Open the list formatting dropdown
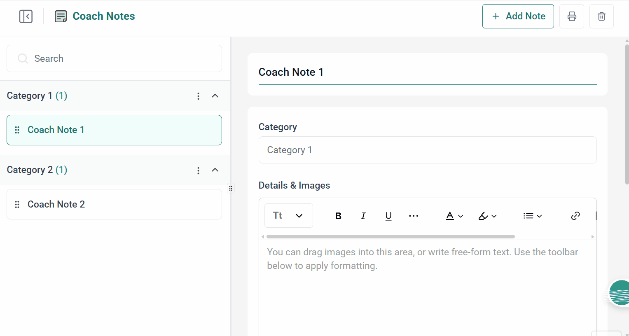The width and height of the screenshot is (629, 336). click(x=532, y=215)
